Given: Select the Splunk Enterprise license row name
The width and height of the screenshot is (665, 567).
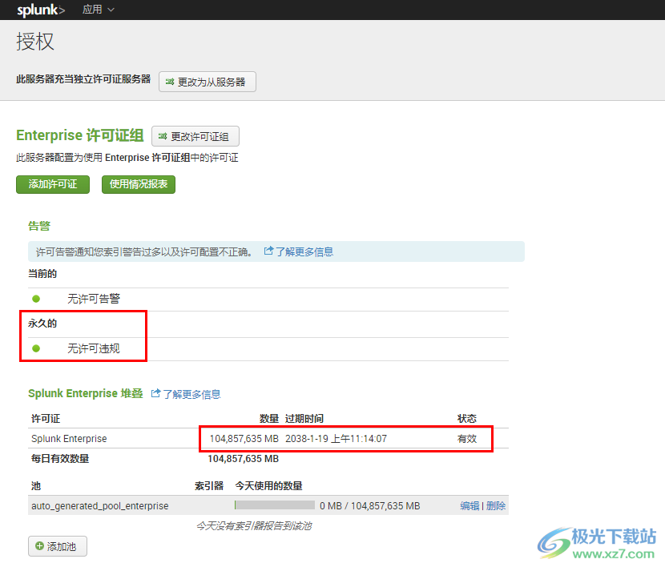Looking at the screenshot, I should [x=69, y=439].
